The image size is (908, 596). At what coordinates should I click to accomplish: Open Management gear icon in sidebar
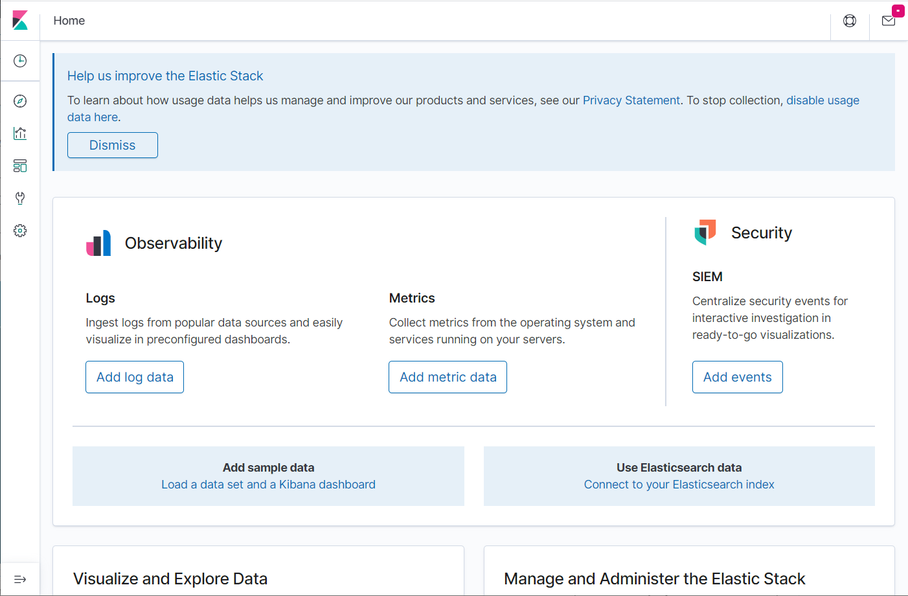pyautogui.click(x=20, y=231)
